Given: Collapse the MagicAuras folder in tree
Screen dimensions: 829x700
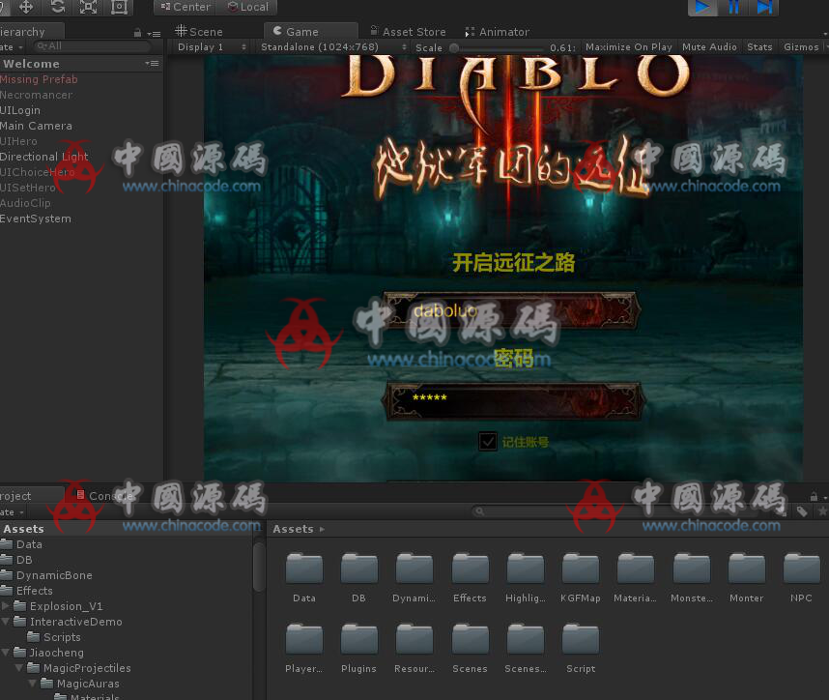Looking at the screenshot, I should point(33,683).
